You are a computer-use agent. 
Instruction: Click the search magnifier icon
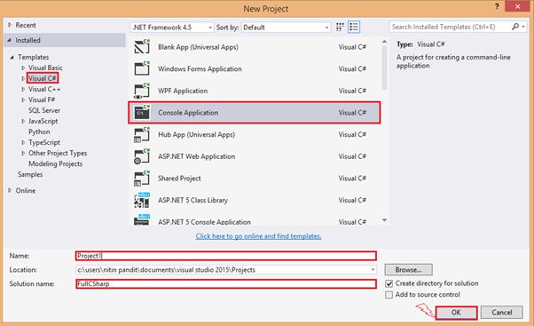pos(514,27)
